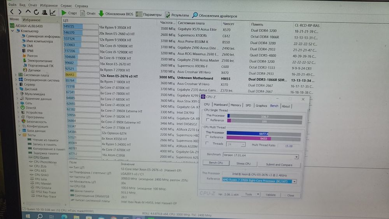Image resolution: width=389 pixels, height=219 pixels.
Task: Click the Bench CPU button
Action: click(216, 163)
